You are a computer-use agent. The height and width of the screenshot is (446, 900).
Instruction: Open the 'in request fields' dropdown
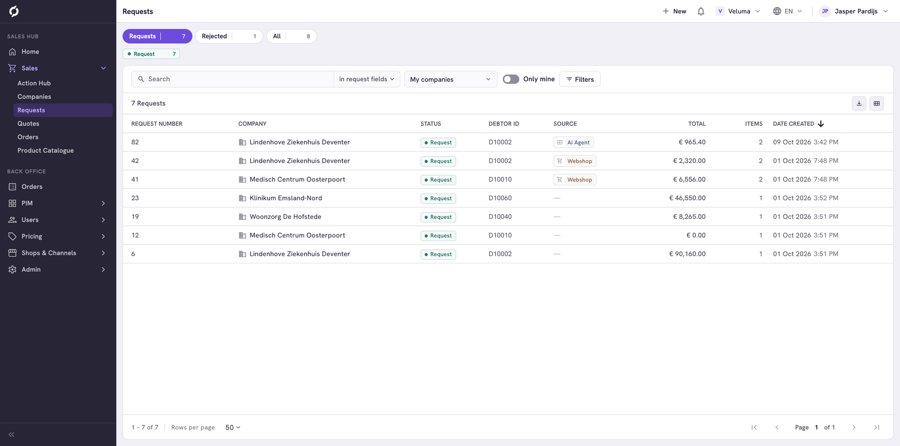click(x=367, y=79)
